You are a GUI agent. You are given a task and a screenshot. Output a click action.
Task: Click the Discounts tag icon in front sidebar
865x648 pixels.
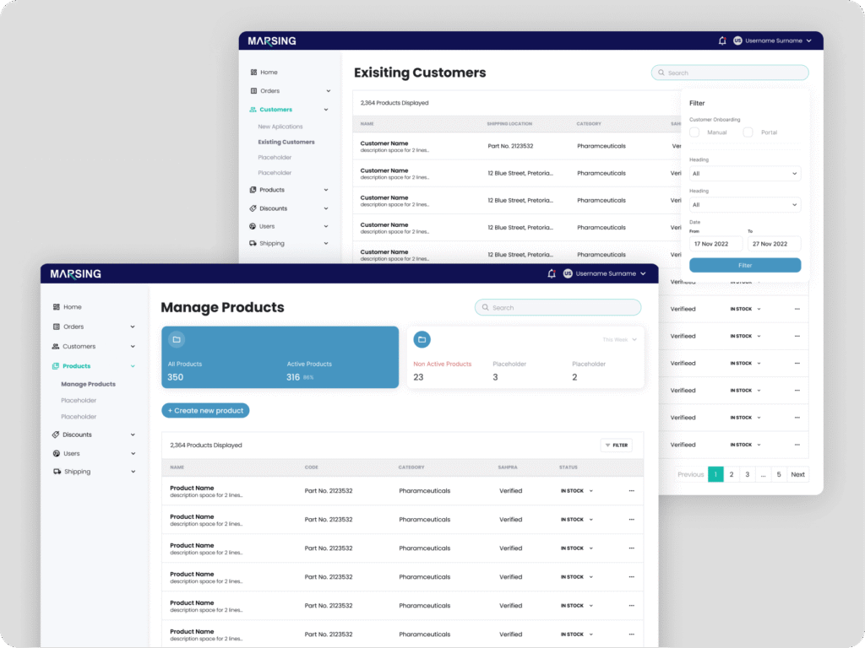tap(56, 435)
